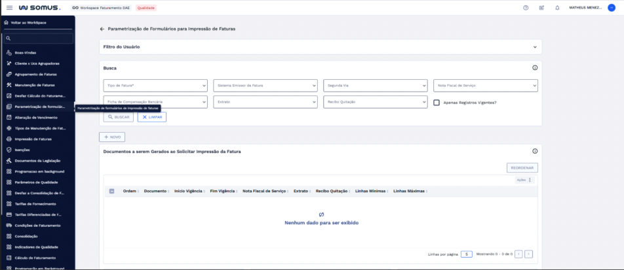Click the info icon in Busca panel
Image resolution: width=624 pixels, height=270 pixels.
click(535, 67)
